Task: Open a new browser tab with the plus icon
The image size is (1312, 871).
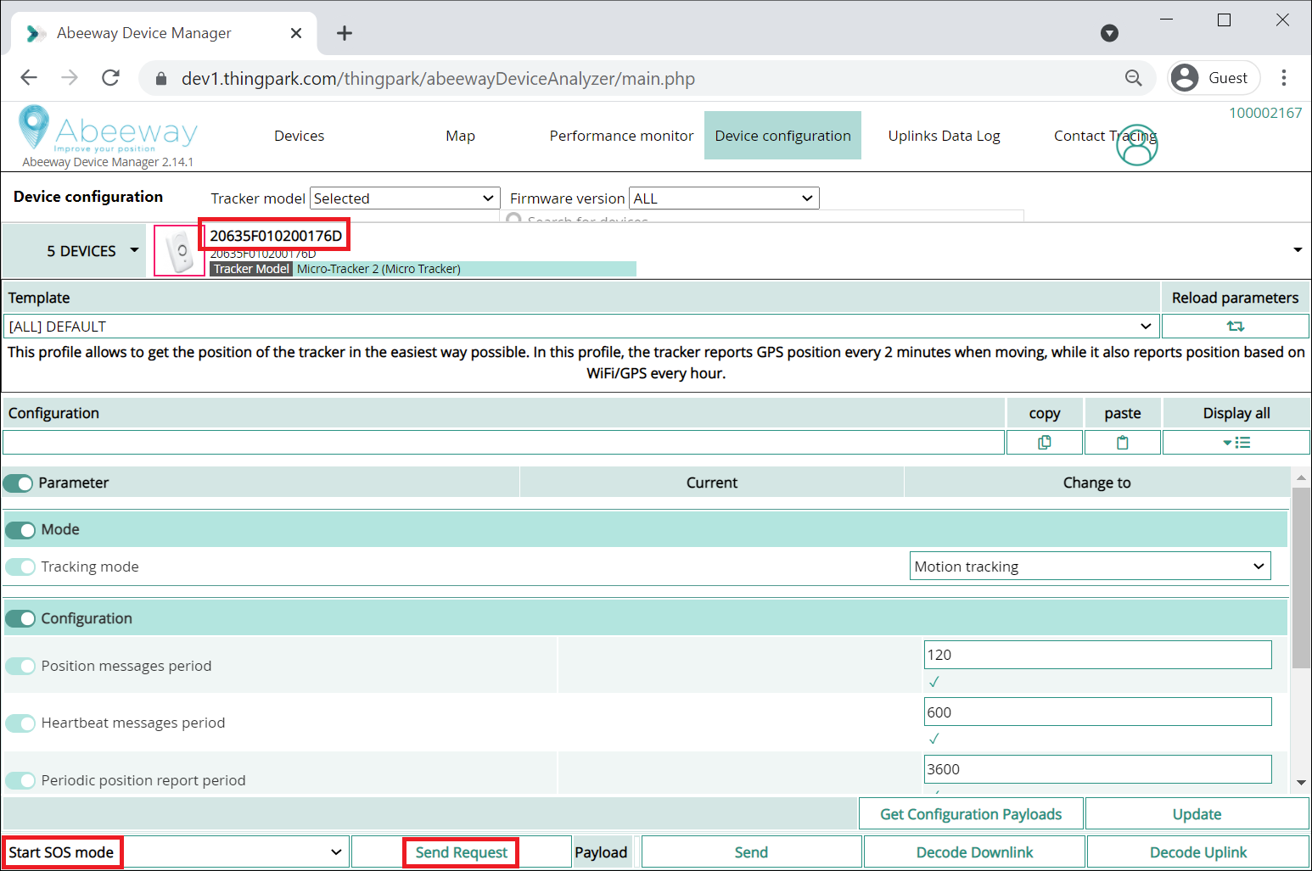Action: coord(344,33)
